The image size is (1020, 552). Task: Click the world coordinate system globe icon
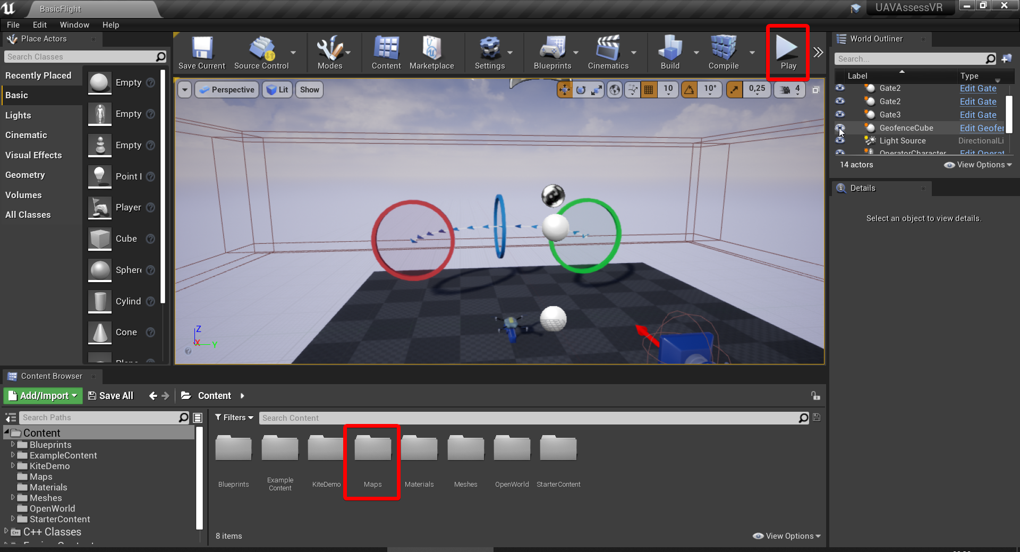pyautogui.click(x=615, y=90)
